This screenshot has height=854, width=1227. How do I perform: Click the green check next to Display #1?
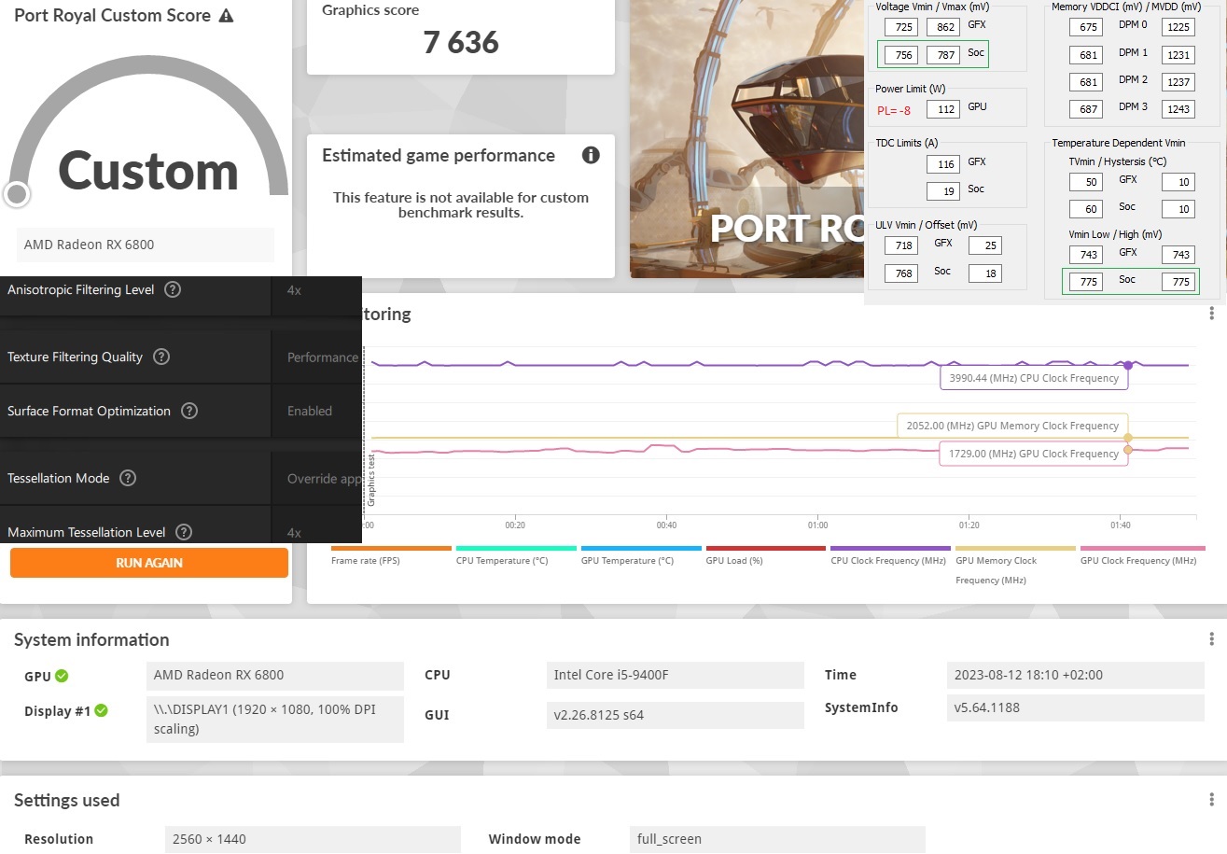pyautogui.click(x=101, y=710)
